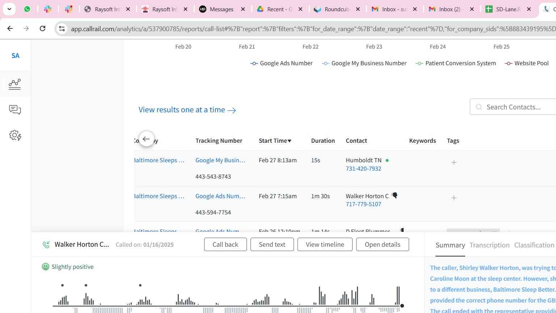Close the Messages browser tab

pyautogui.click(x=243, y=9)
